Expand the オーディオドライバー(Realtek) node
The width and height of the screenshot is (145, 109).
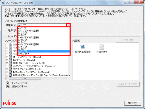[7, 57]
